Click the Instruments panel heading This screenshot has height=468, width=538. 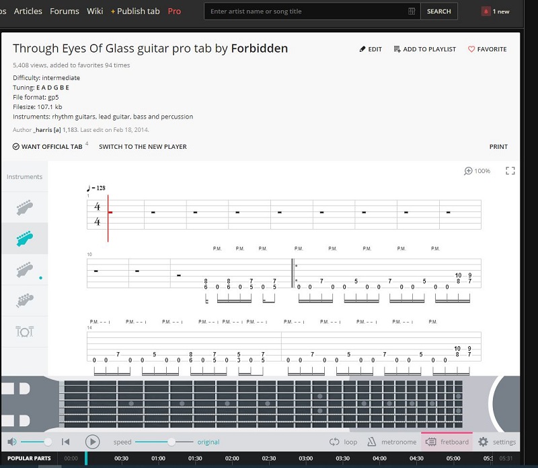[x=24, y=176]
